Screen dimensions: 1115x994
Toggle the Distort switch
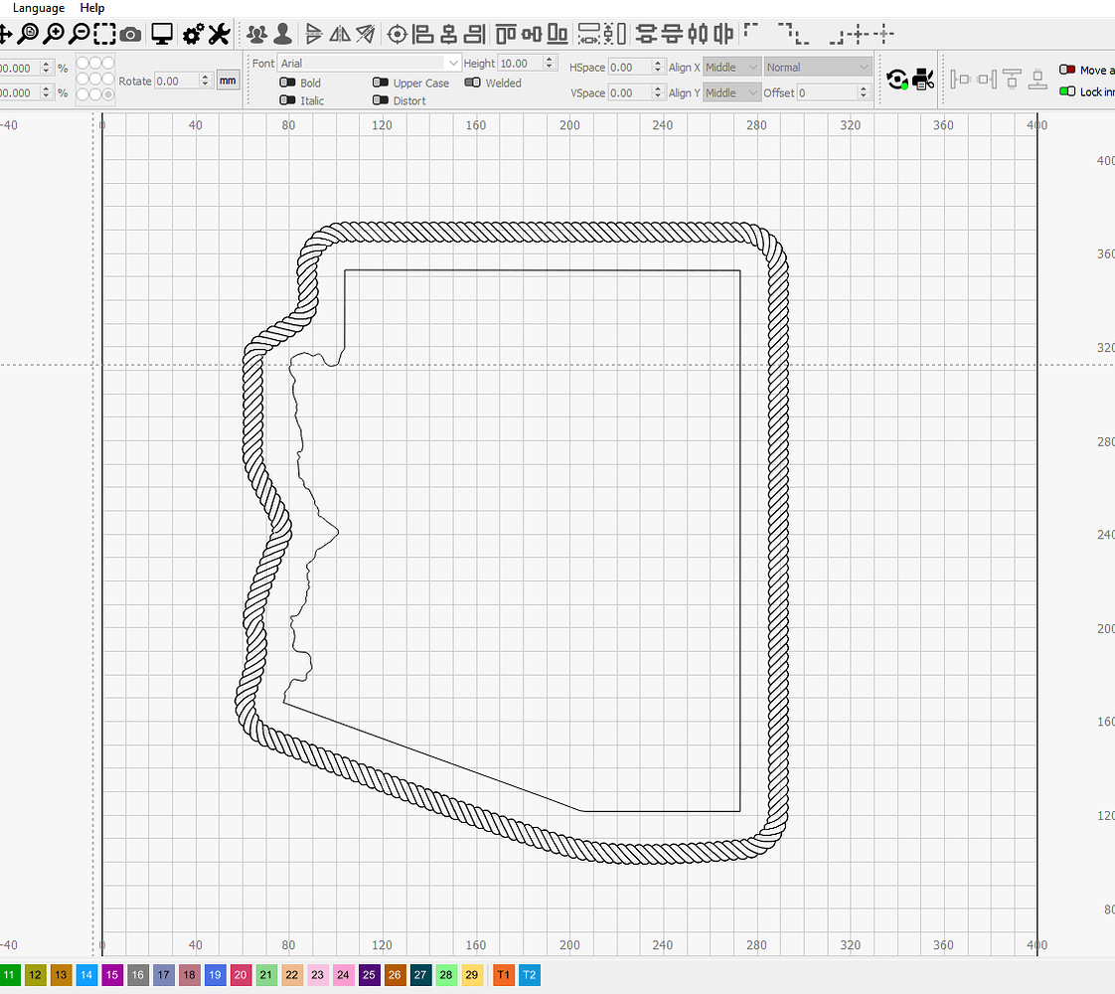click(x=381, y=100)
